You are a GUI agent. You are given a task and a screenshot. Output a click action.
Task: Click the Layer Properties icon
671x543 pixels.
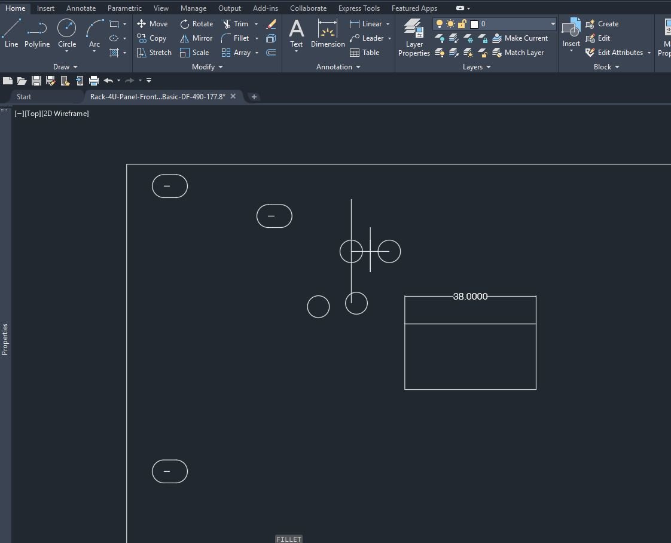414,38
